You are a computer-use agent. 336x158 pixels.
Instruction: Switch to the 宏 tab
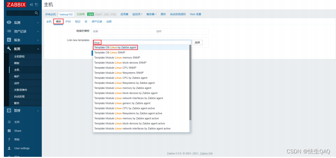point(86,22)
